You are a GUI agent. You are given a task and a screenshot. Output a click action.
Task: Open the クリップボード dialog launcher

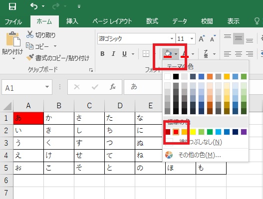91,70
